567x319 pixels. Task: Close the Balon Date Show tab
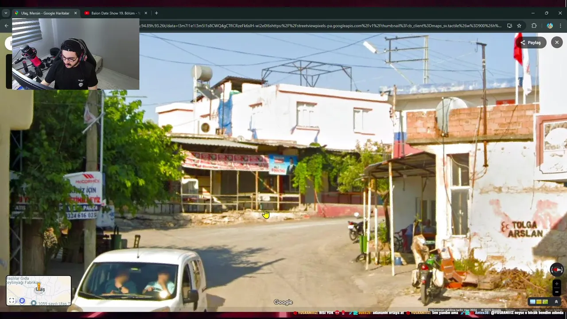146,13
